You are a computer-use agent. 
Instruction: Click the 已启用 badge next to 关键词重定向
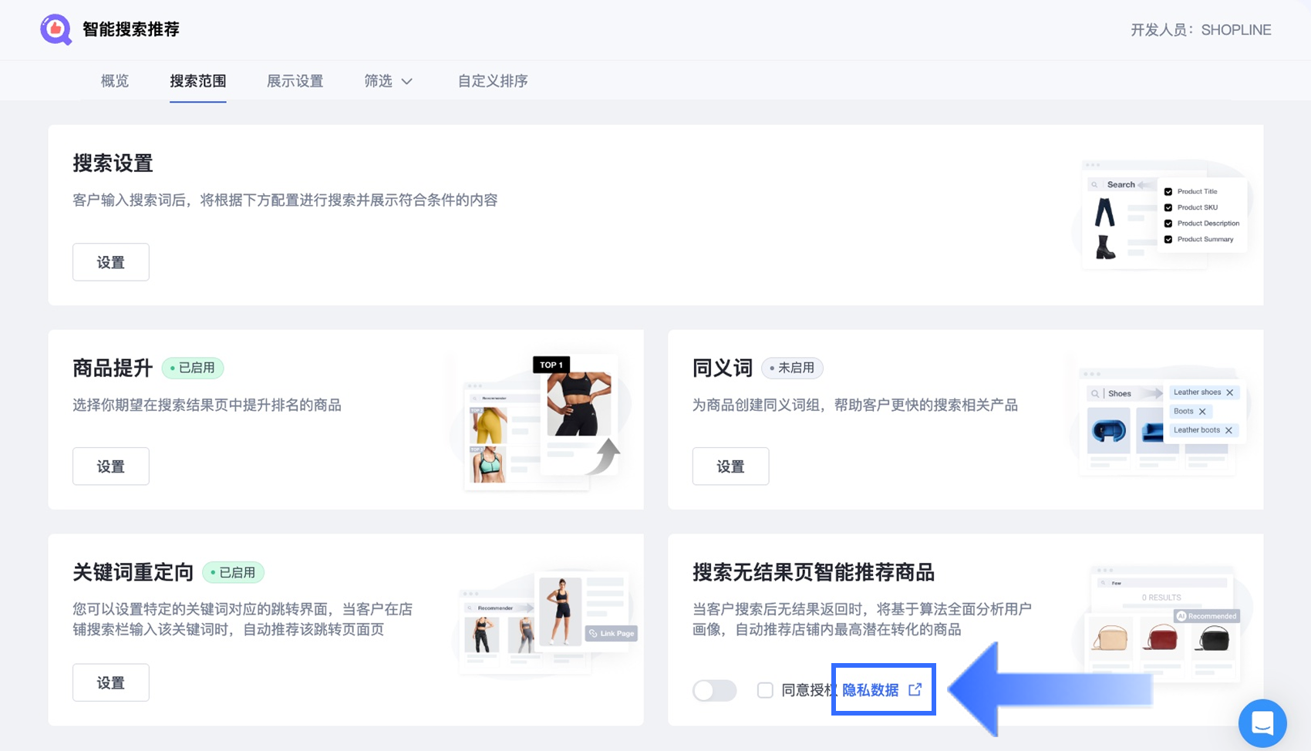(234, 572)
